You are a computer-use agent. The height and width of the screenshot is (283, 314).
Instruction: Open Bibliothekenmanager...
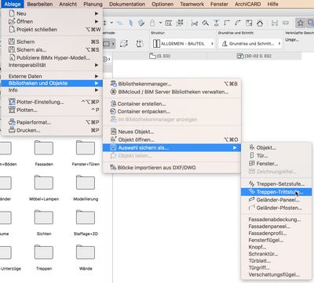tap(172, 84)
